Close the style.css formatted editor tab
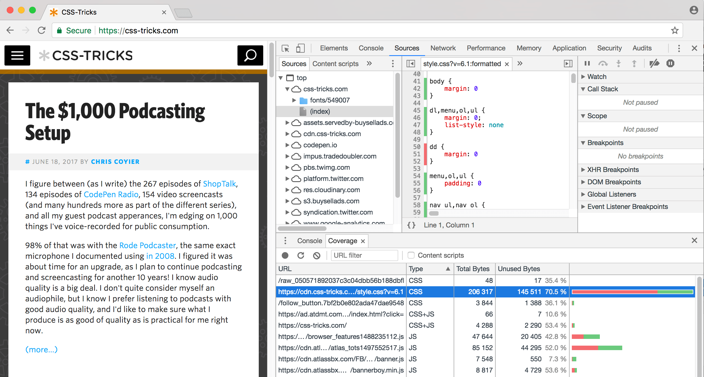This screenshot has width=704, height=377. click(507, 64)
